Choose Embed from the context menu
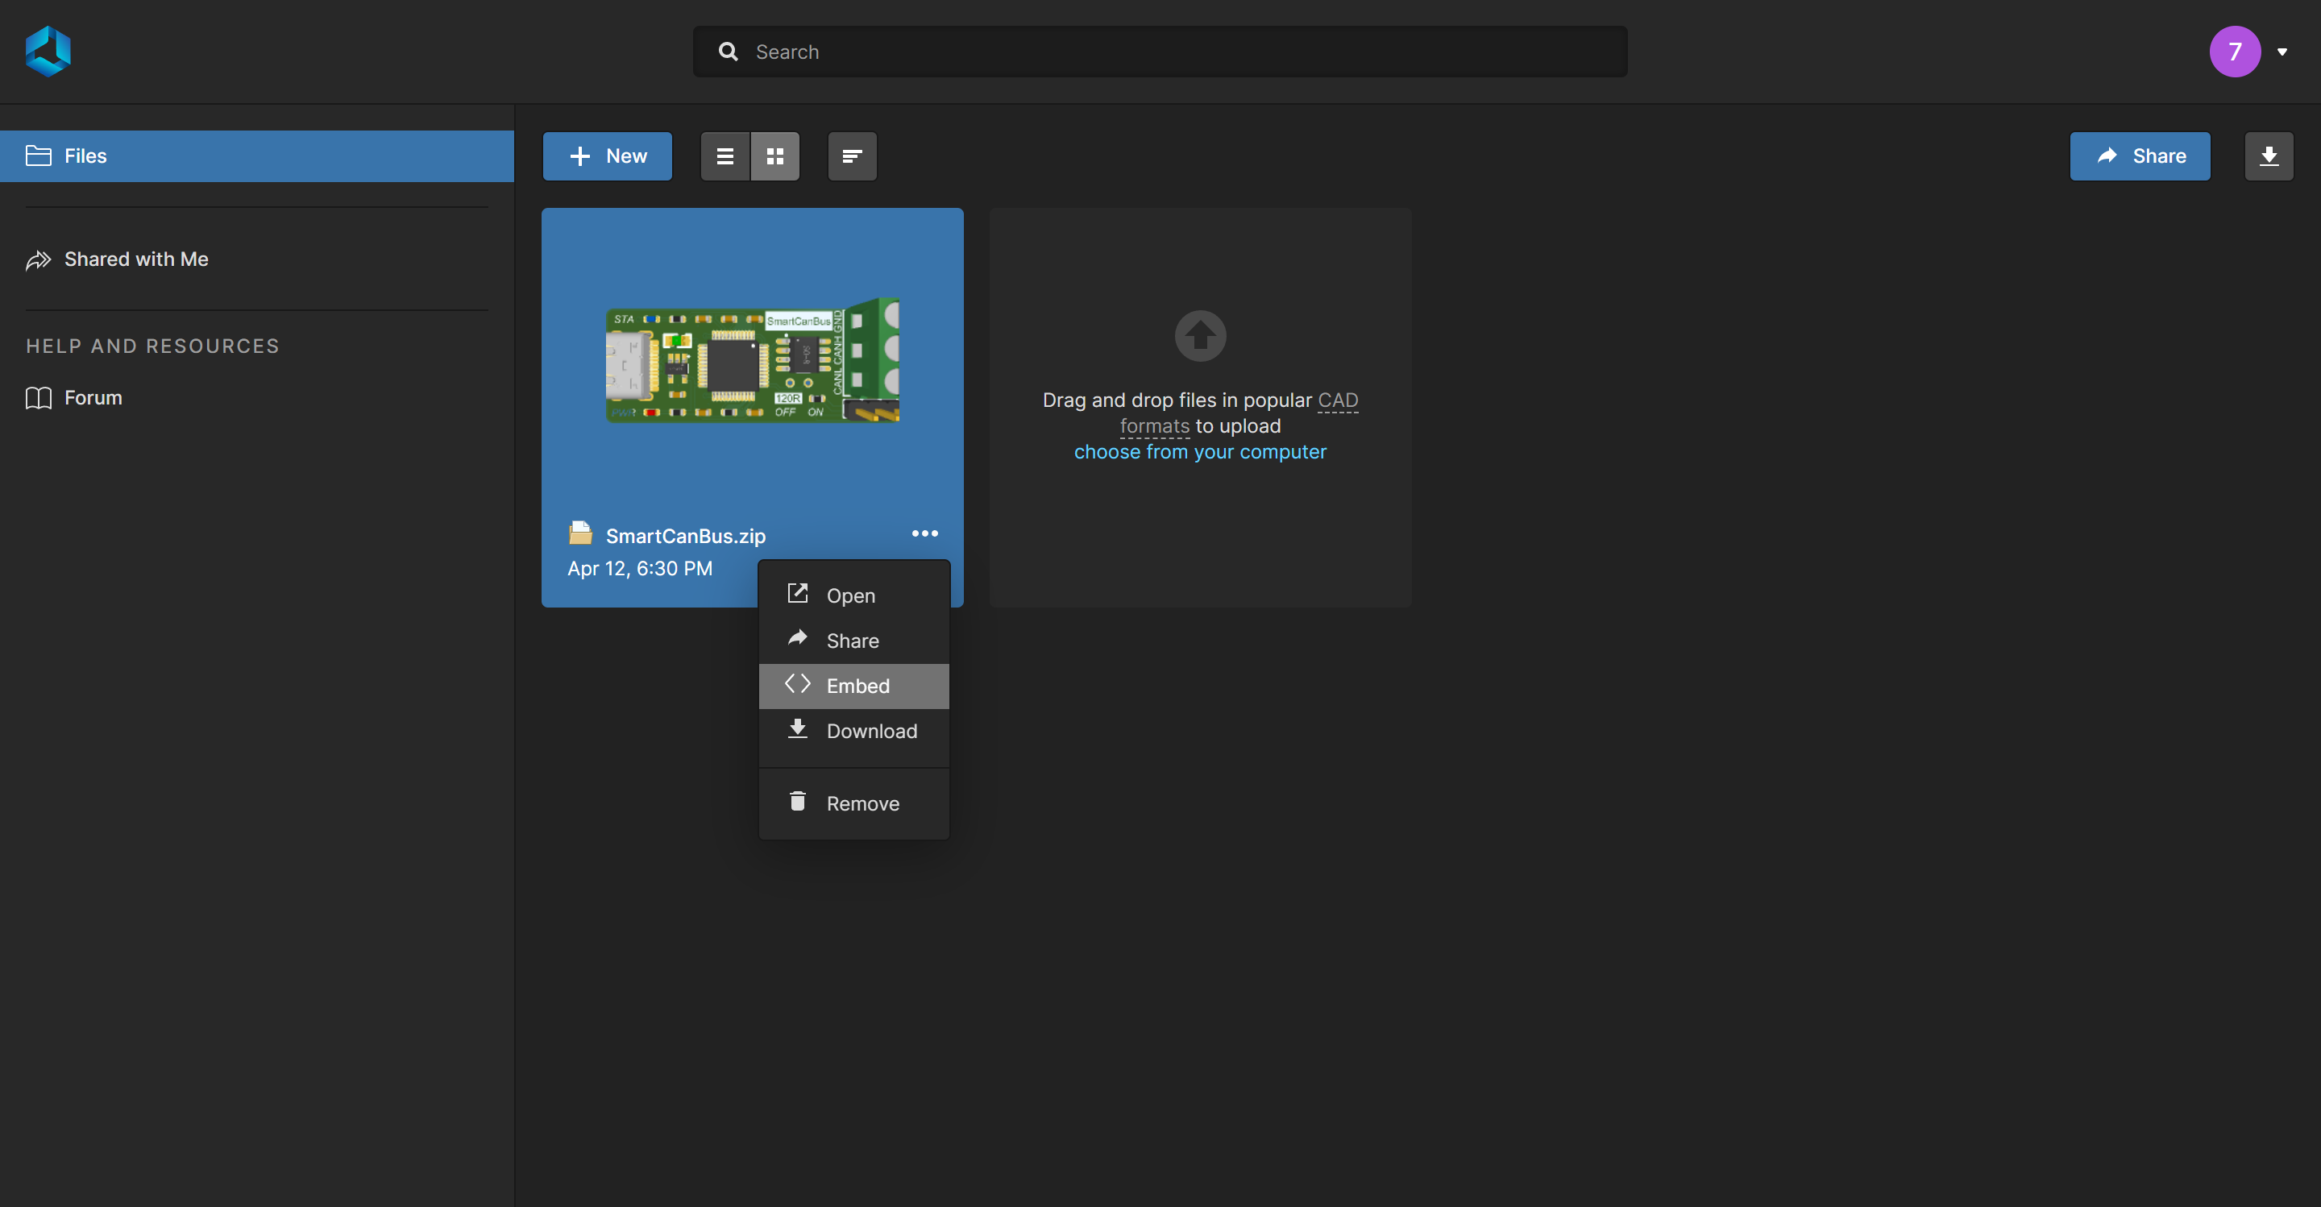This screenshot has height=1207, width=2321. pos(853,686)
